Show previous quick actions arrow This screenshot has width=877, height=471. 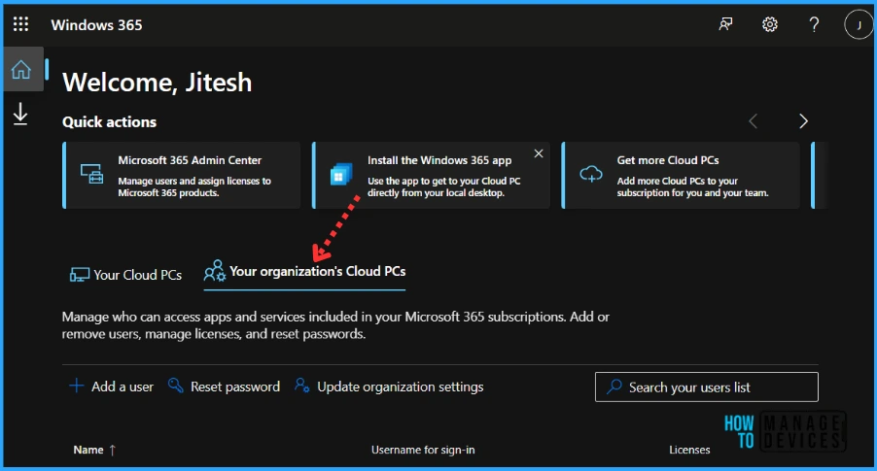coord(753,121)
